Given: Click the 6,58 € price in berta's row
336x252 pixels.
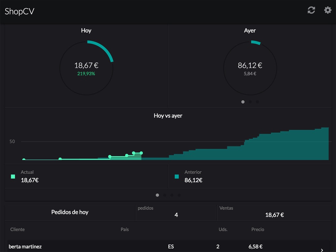Looking at the screenshot, I should pyautogui.click(x=255, y=247).
